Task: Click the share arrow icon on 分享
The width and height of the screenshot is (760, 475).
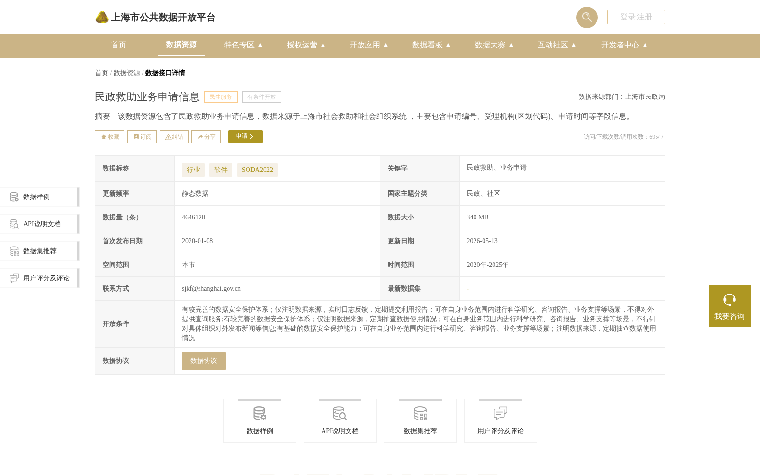Action: pos(200,137)
